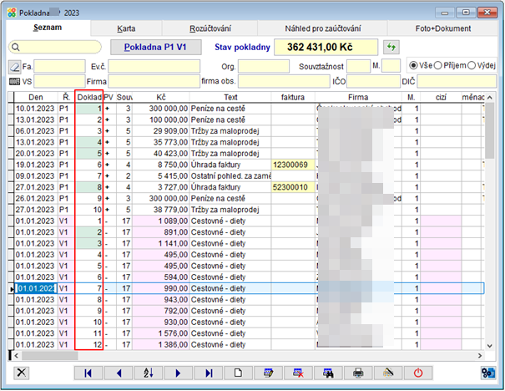
Task: Sort by the Kč column header
Action: click(x=161, y=98)
